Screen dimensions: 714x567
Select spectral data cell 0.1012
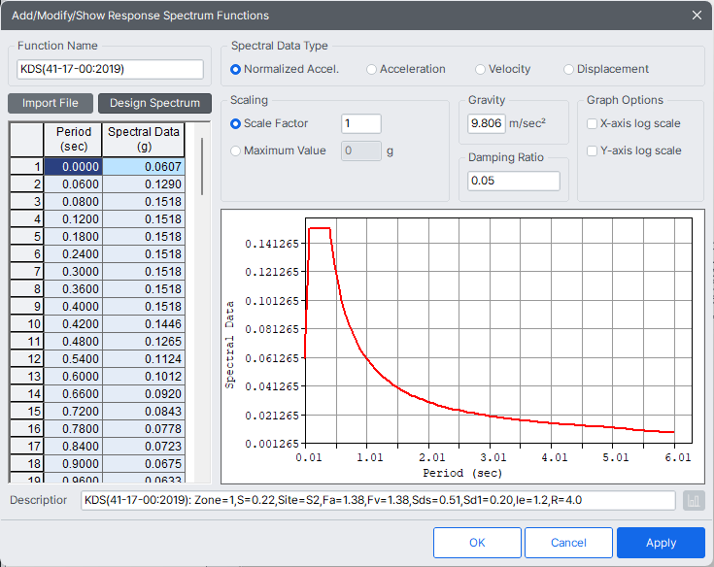pos(144,377)
